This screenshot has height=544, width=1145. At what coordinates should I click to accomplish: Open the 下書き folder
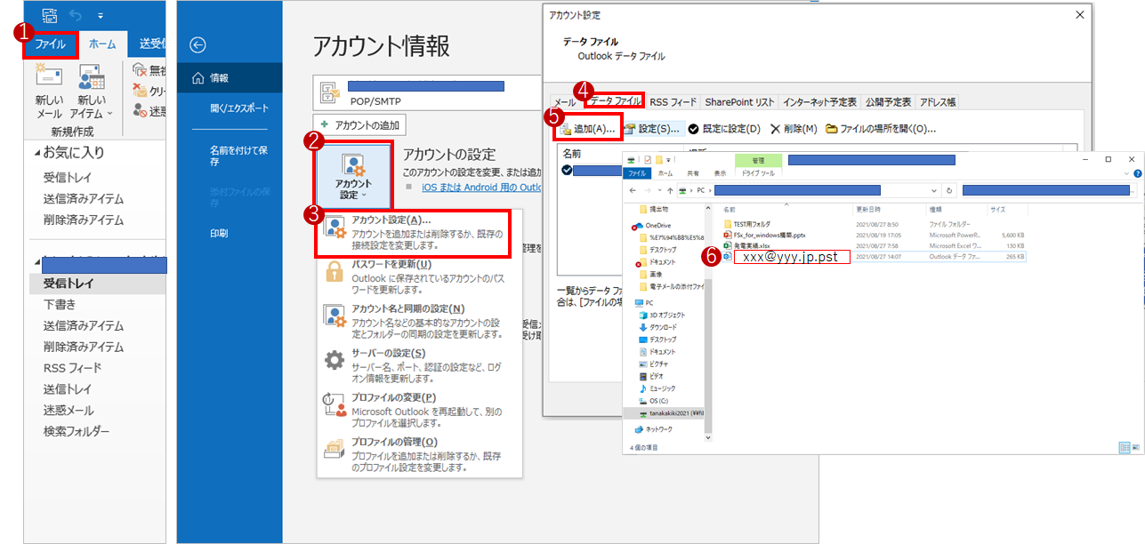pyautogui.click(x=60, y=304)
